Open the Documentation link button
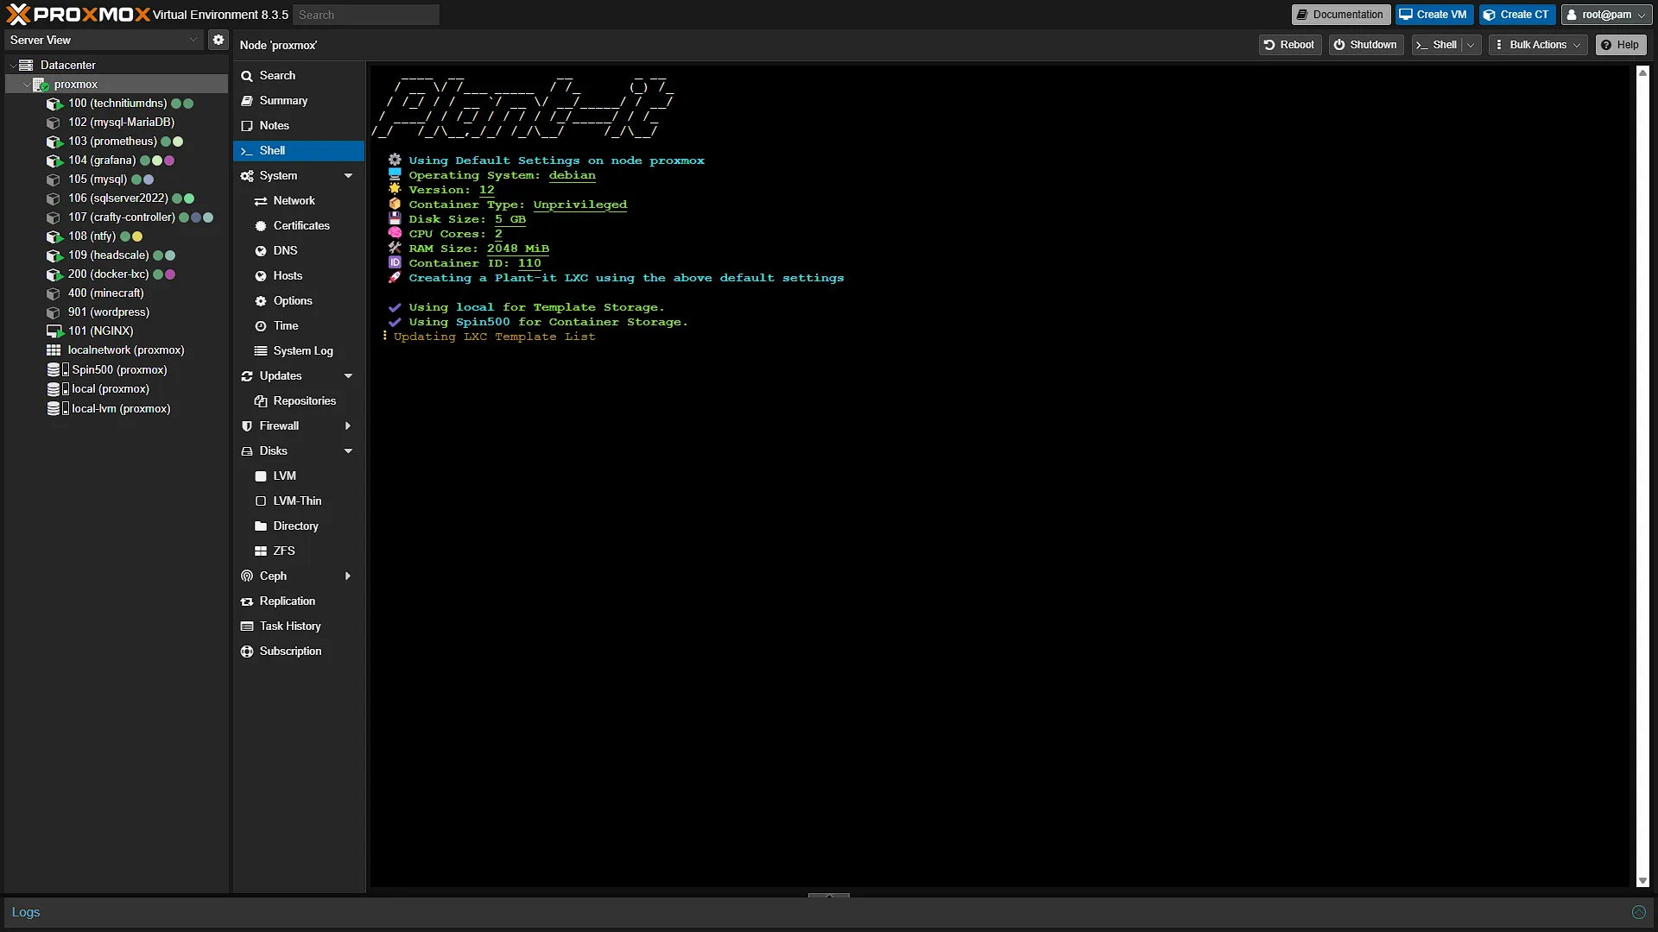The width and height of the screenshot is (1658, 932). point(1340,15)
